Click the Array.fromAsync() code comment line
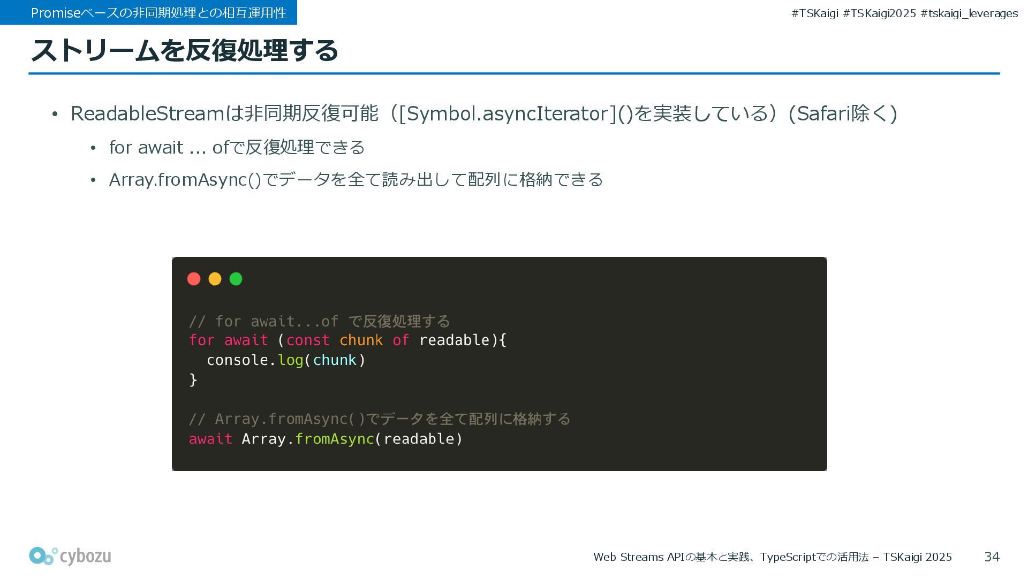 [x=380, y=419]
